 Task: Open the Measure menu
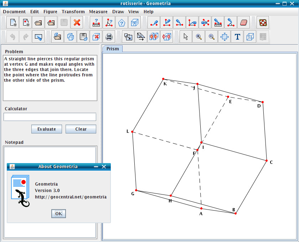point(98,11)
